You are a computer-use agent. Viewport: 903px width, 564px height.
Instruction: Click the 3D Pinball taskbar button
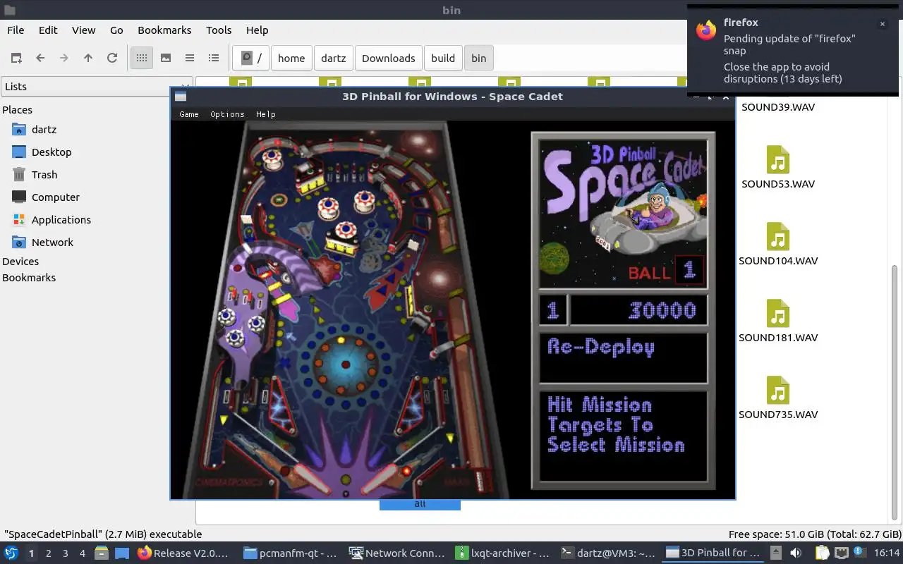pos(714,553)
